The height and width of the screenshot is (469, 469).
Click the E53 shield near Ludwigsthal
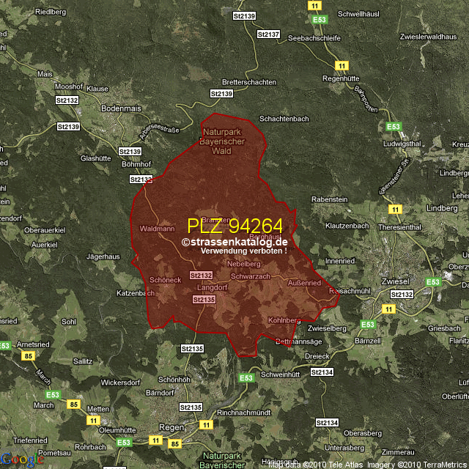pyautogui.click(x=394, y=127)
